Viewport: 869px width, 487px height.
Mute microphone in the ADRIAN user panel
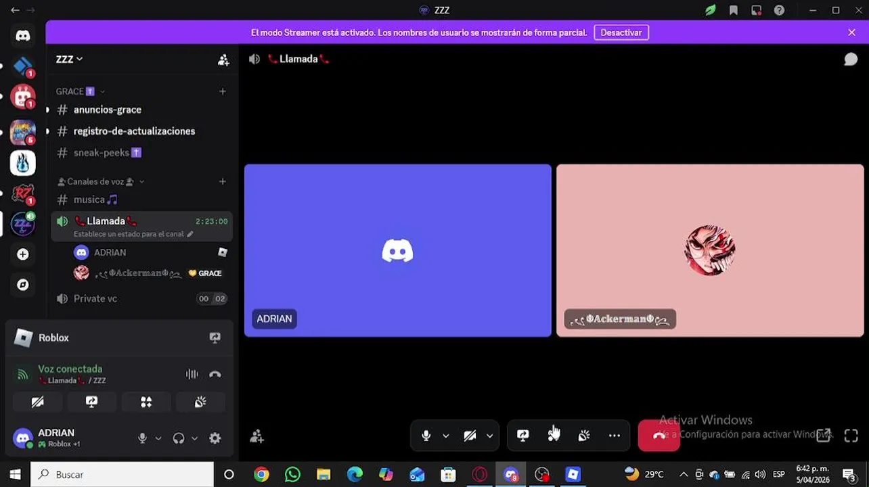142,438
